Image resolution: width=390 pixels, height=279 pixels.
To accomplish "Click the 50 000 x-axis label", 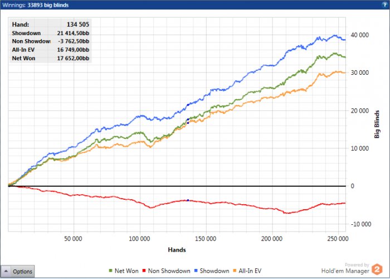I will [x=73, y=239].
